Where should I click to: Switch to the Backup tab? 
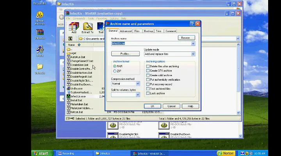[x=149, y=31]
